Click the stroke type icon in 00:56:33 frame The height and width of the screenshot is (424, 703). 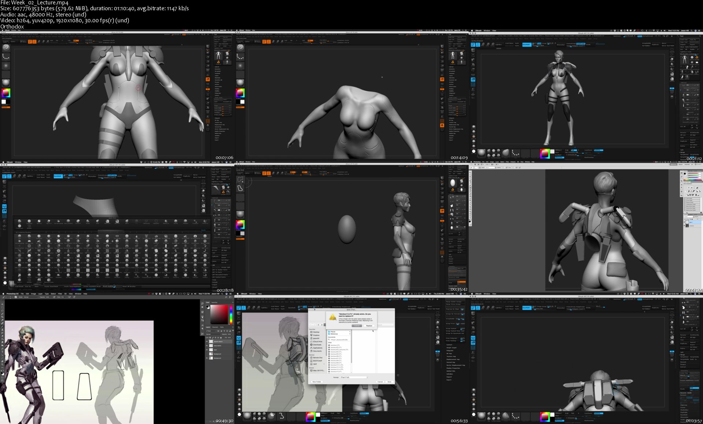tap(282, 416)
